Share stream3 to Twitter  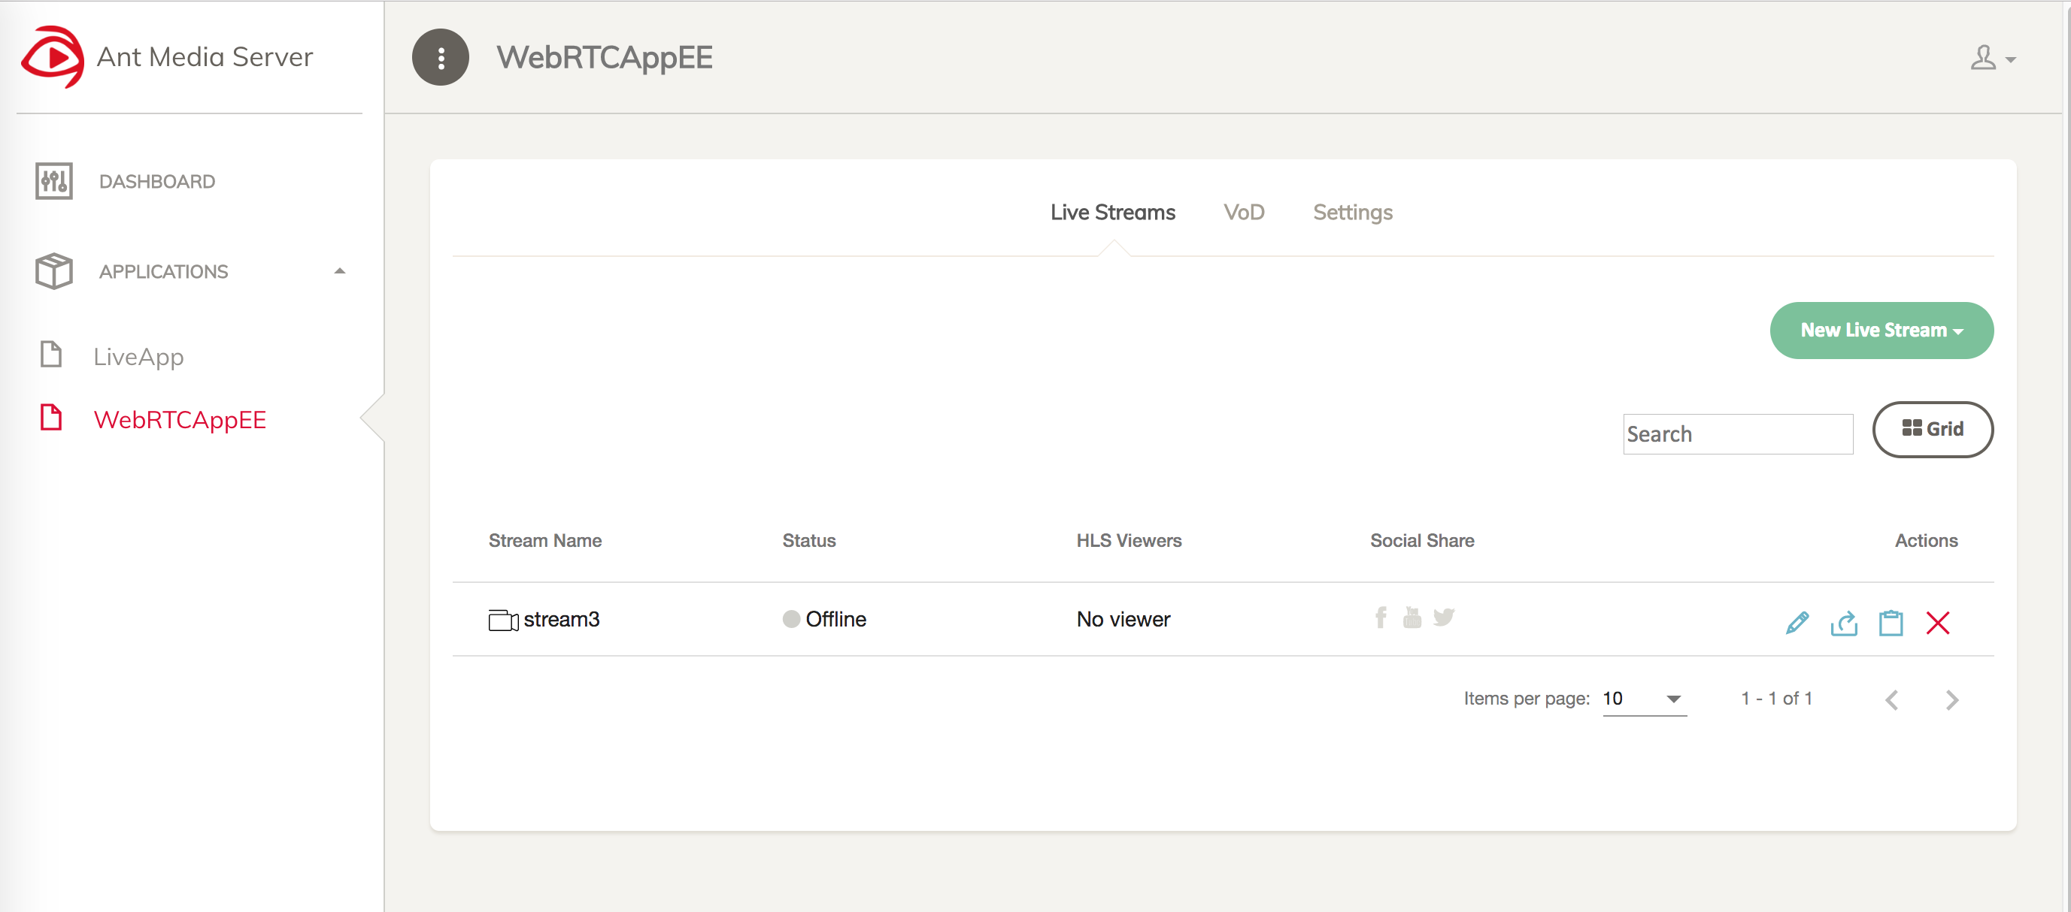[1444, 617]
